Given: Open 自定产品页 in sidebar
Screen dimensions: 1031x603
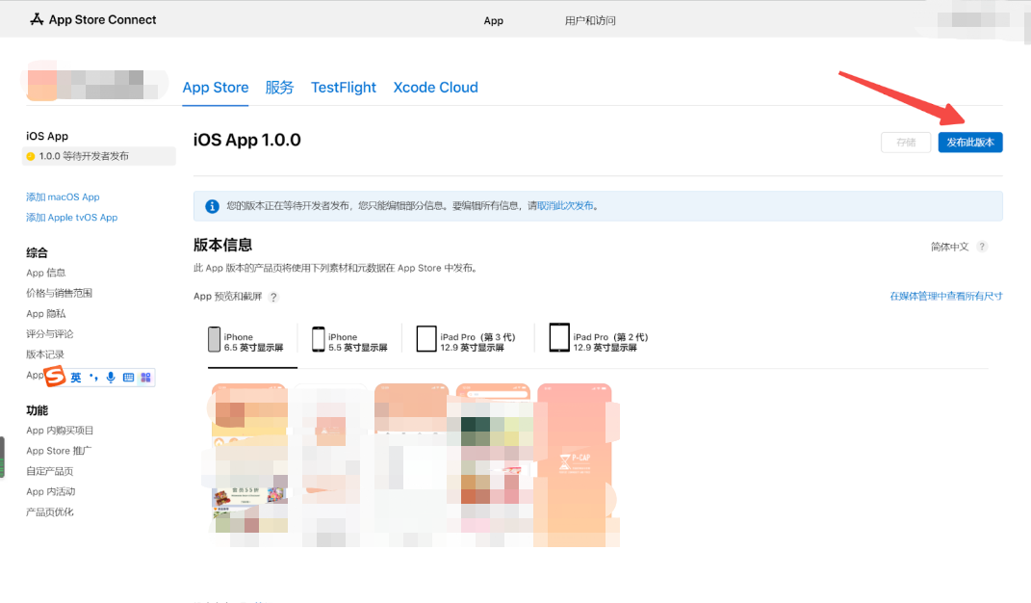Looking at the screenshot, I should pos(50,471).
